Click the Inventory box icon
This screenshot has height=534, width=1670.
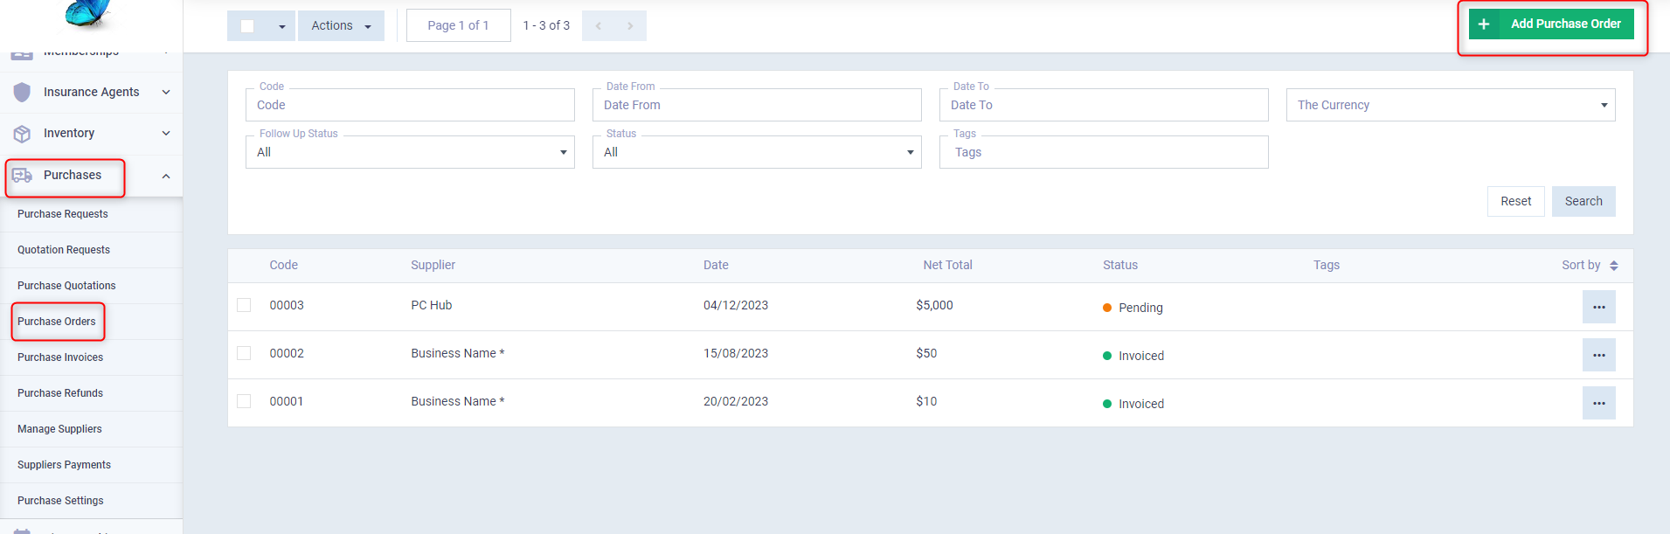click(22, 134)
